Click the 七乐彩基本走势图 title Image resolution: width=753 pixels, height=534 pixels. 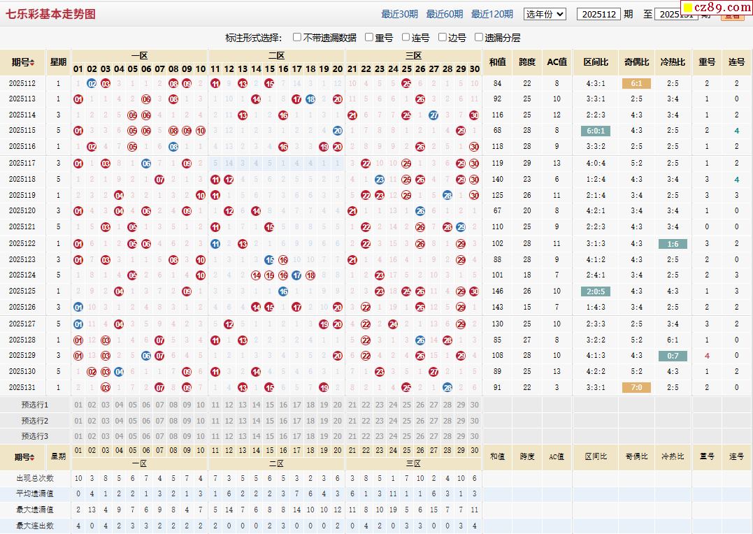[51, 14]
